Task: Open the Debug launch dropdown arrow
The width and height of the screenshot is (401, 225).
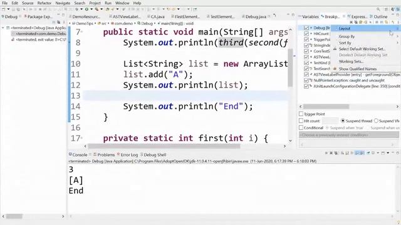Action: [81, 9]
